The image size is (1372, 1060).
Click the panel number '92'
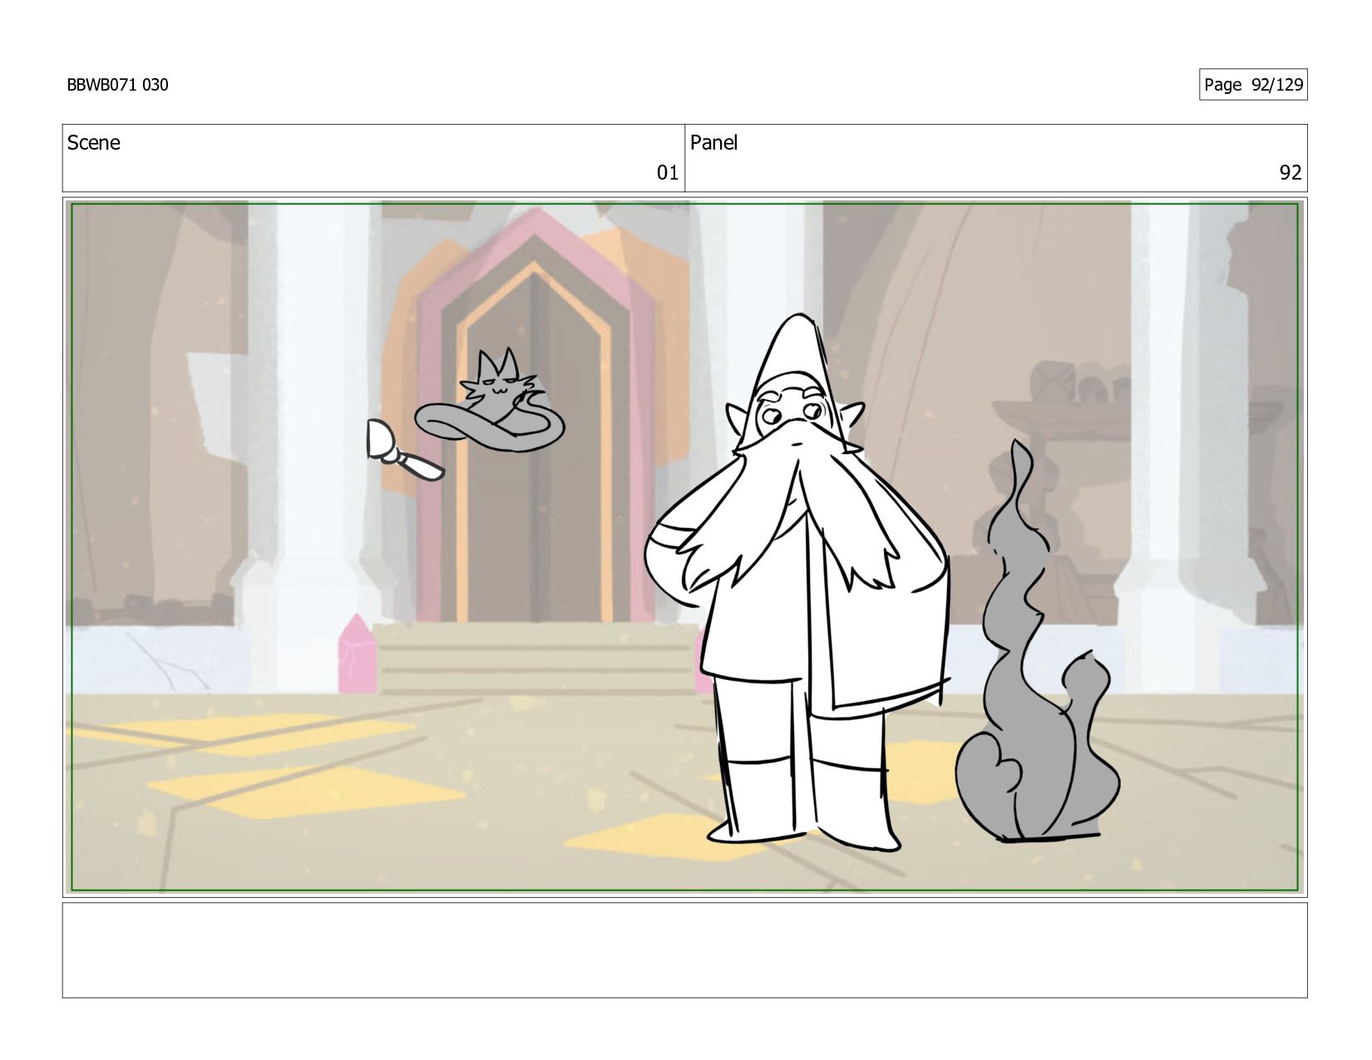pyautogui.click(x=1290, y=173)
